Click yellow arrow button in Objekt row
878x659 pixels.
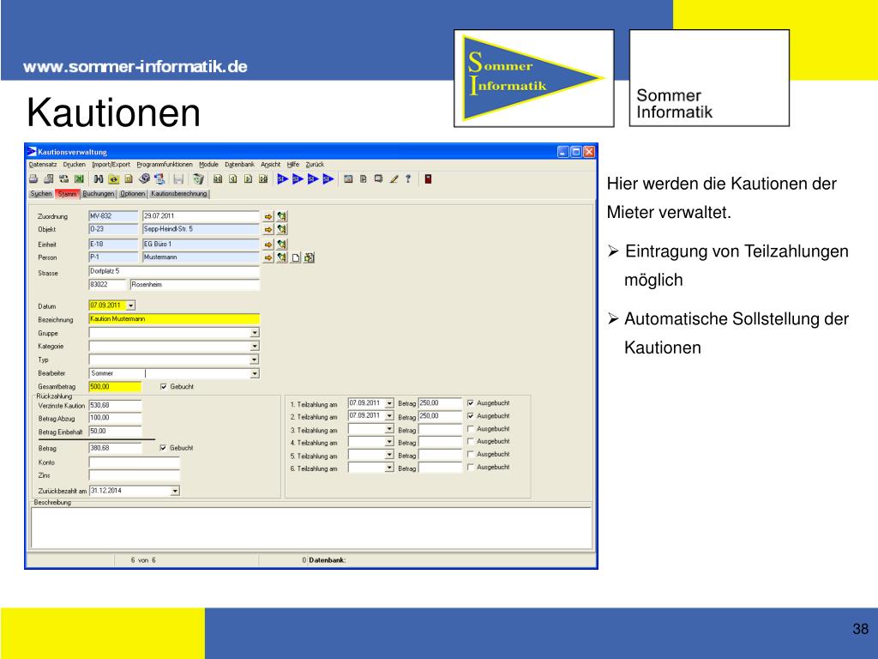(268, 230)
